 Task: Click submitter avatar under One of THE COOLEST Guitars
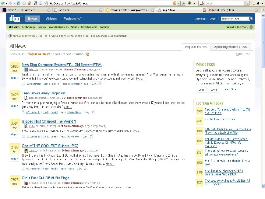point(26,150)
